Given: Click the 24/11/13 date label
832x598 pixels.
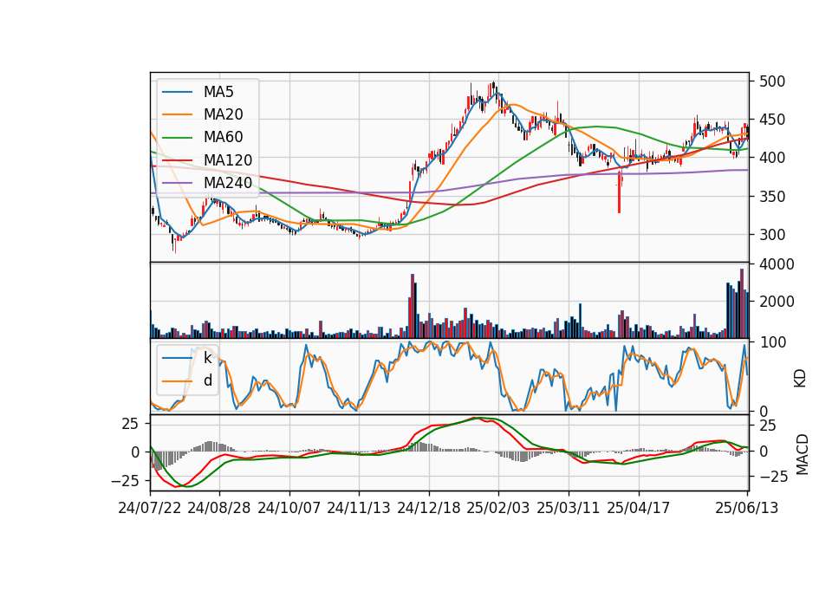Looking at the screenshot, I should coord(359,508).
